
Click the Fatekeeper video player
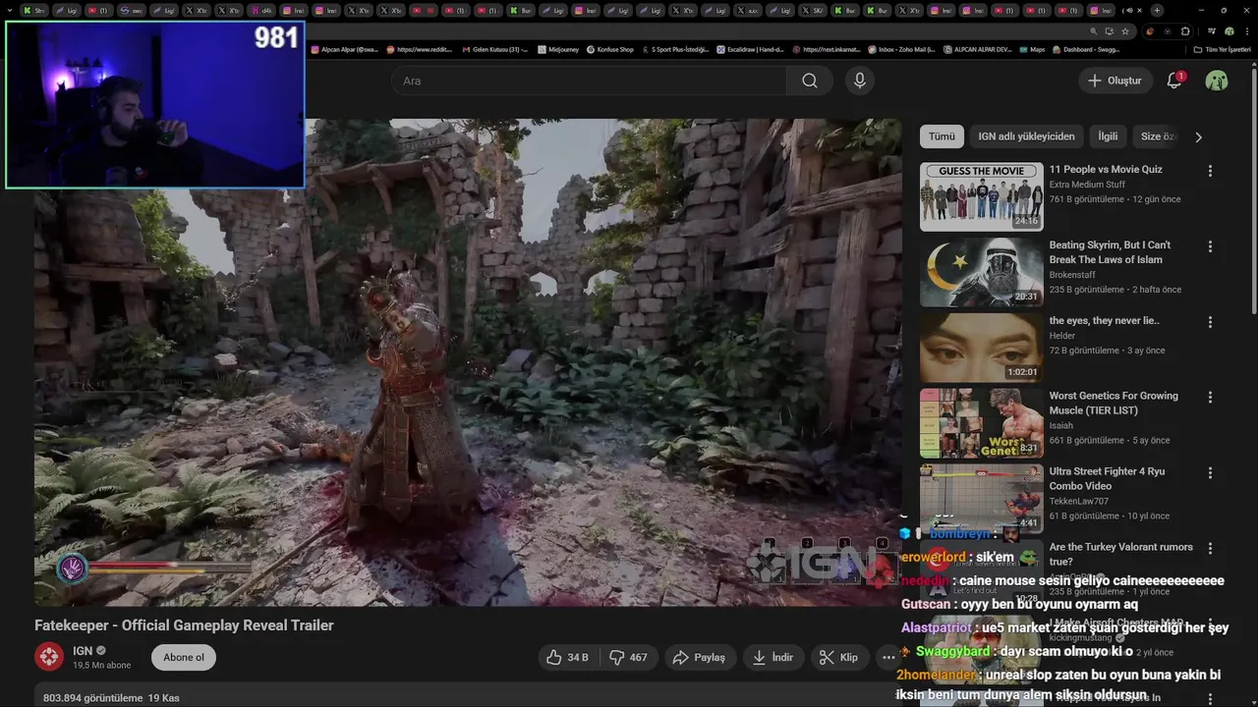coord(468,362)
